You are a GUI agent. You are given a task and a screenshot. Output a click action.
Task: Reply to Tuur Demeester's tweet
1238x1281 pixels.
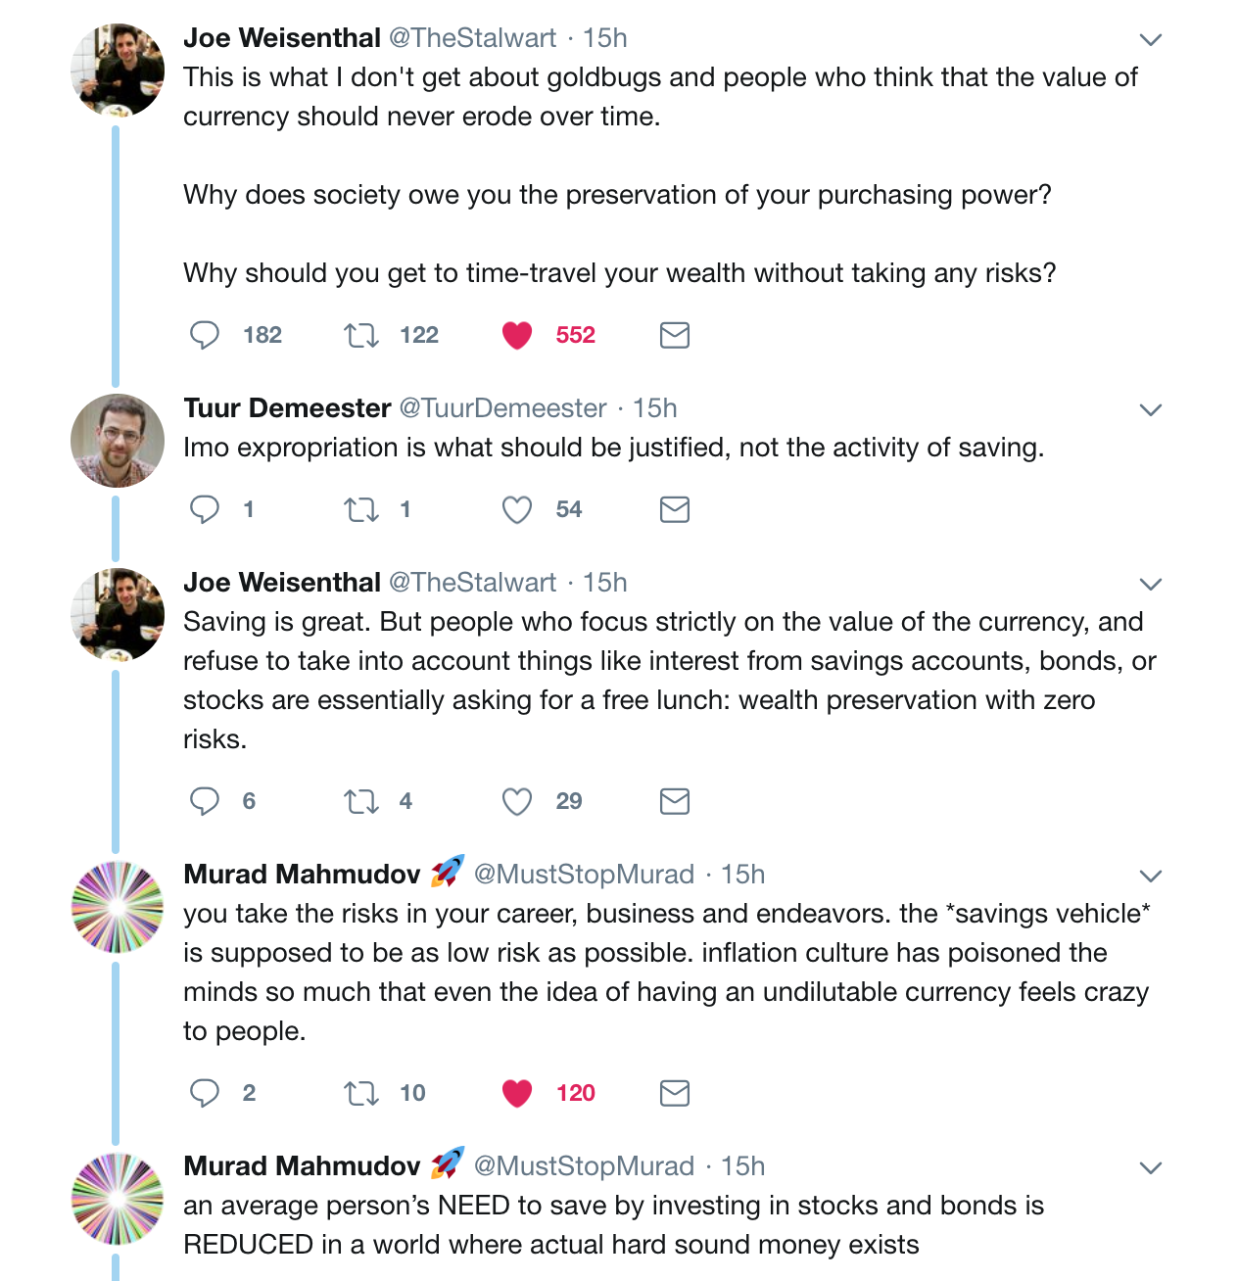pos(204,509)
